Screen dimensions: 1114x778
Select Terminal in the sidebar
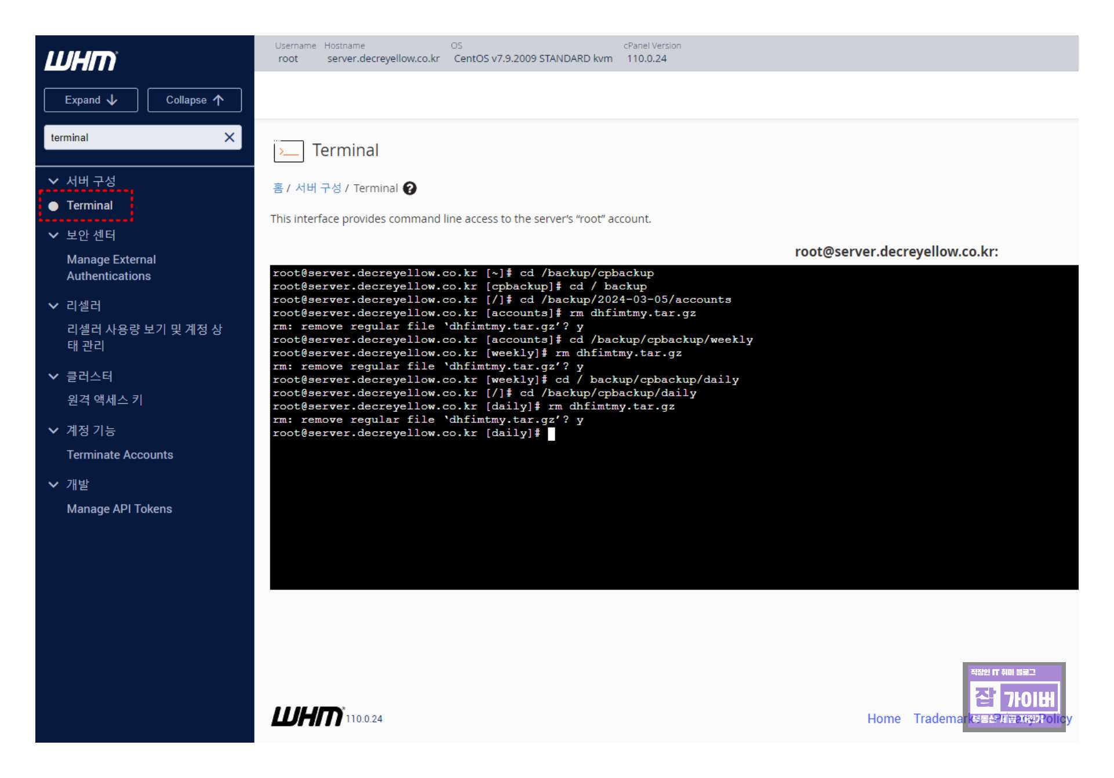pyautogui.click(x=89, y=206)
